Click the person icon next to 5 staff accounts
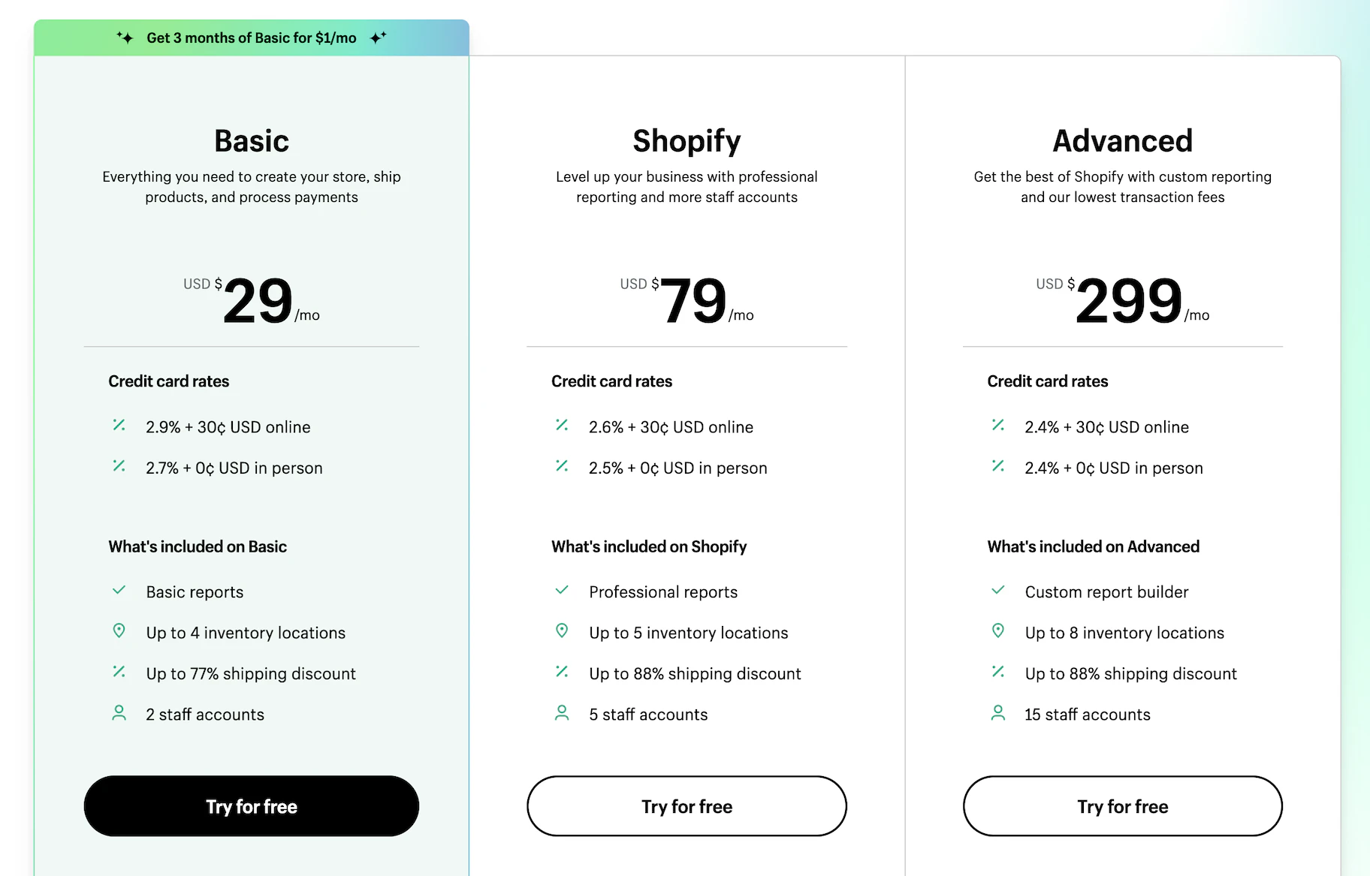The image size is (1370, 876). pos(562,713)
